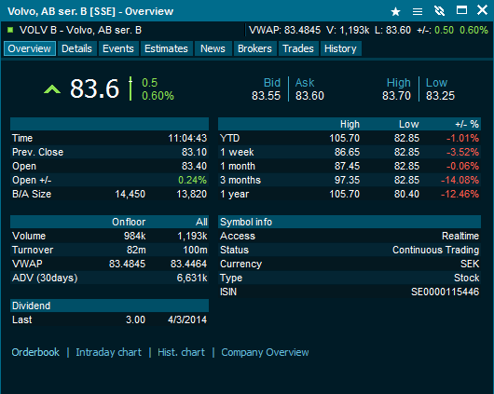Switch to the Trades tab
This screenshot has width=494, height=394.
coord(298,48)
